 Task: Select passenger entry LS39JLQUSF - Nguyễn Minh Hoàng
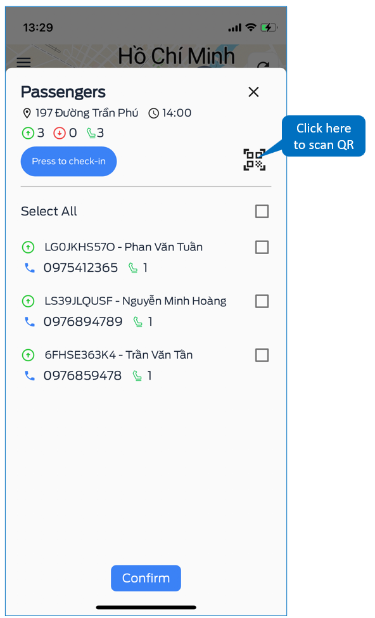(136, 301)
